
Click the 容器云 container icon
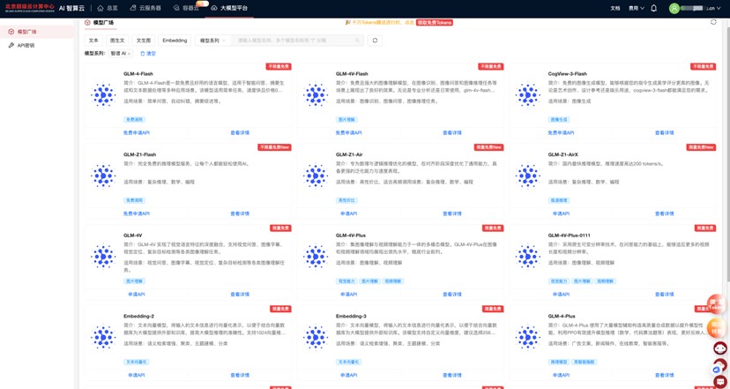(x=176, y=8)
